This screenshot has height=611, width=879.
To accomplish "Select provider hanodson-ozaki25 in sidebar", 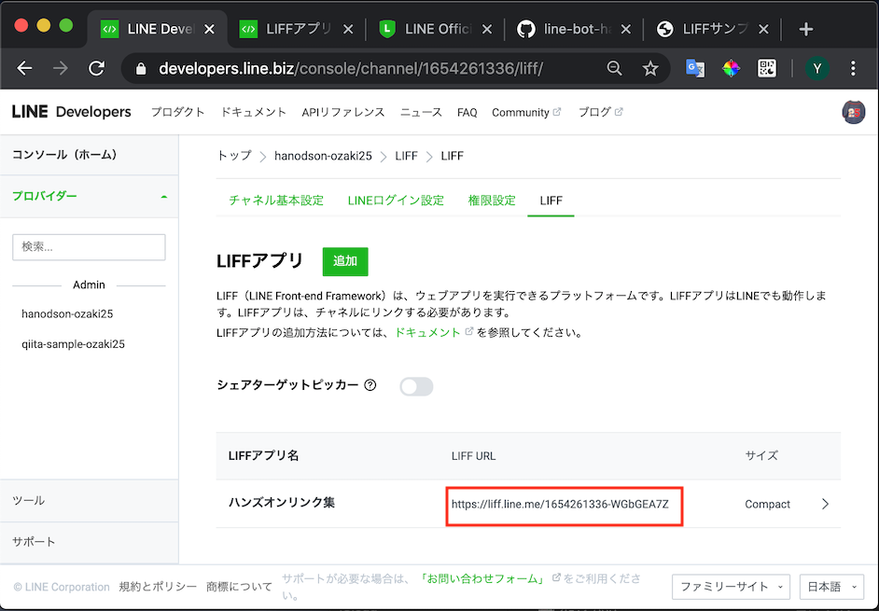I will pyautogui.click(x=67, y=314).
